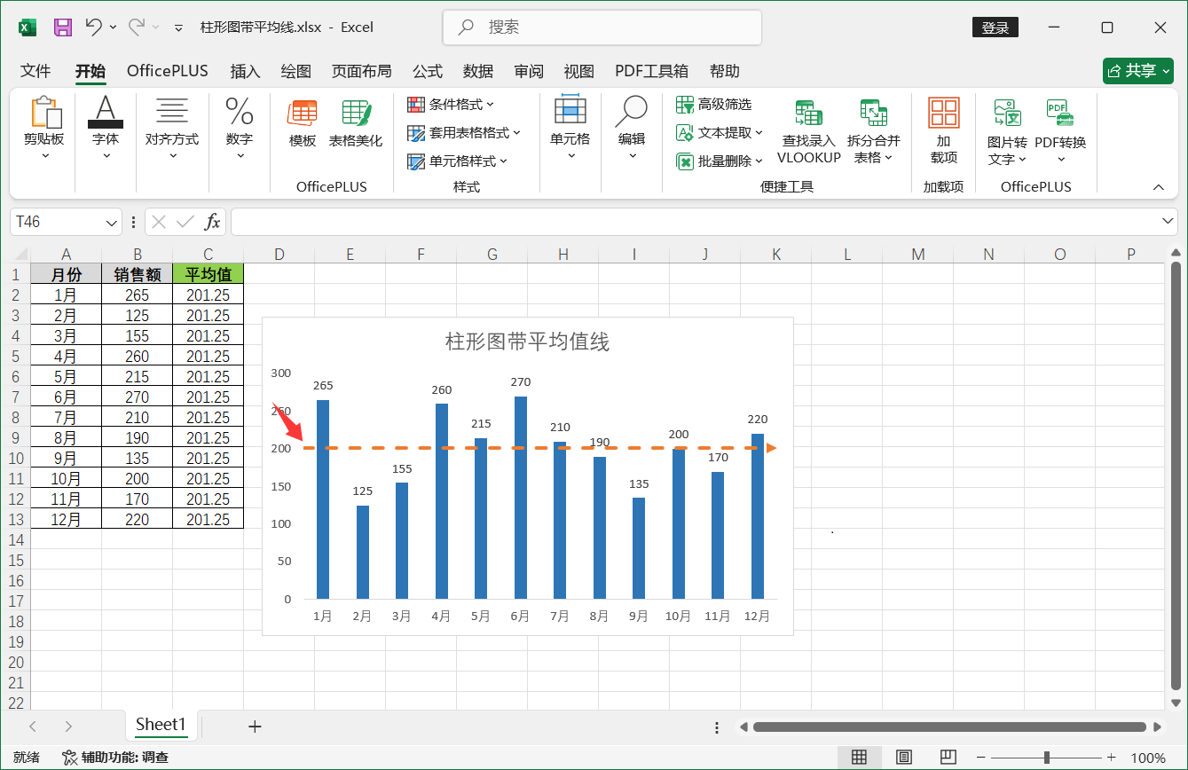Click the 登录 sign-in button

995,27
